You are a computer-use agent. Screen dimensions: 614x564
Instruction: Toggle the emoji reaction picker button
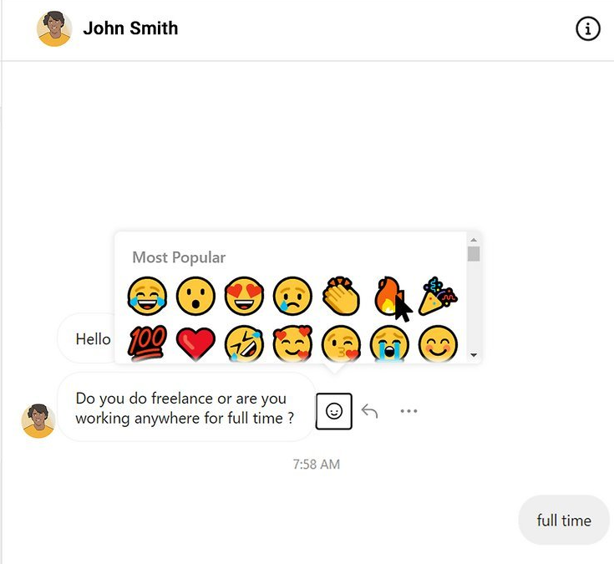tap(333, 411)
